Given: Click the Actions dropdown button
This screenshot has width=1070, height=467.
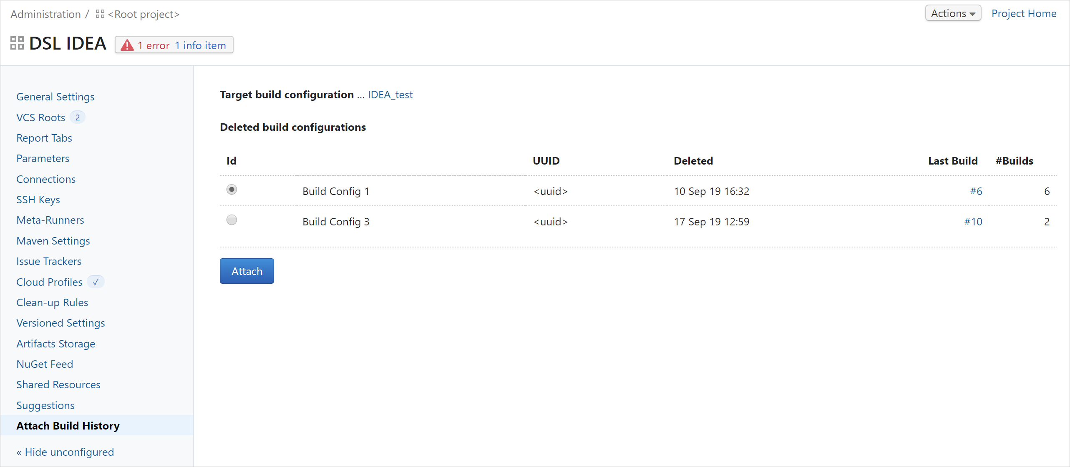Looking at the screenshot, I should pyautogui.click(x=951, y=14).
